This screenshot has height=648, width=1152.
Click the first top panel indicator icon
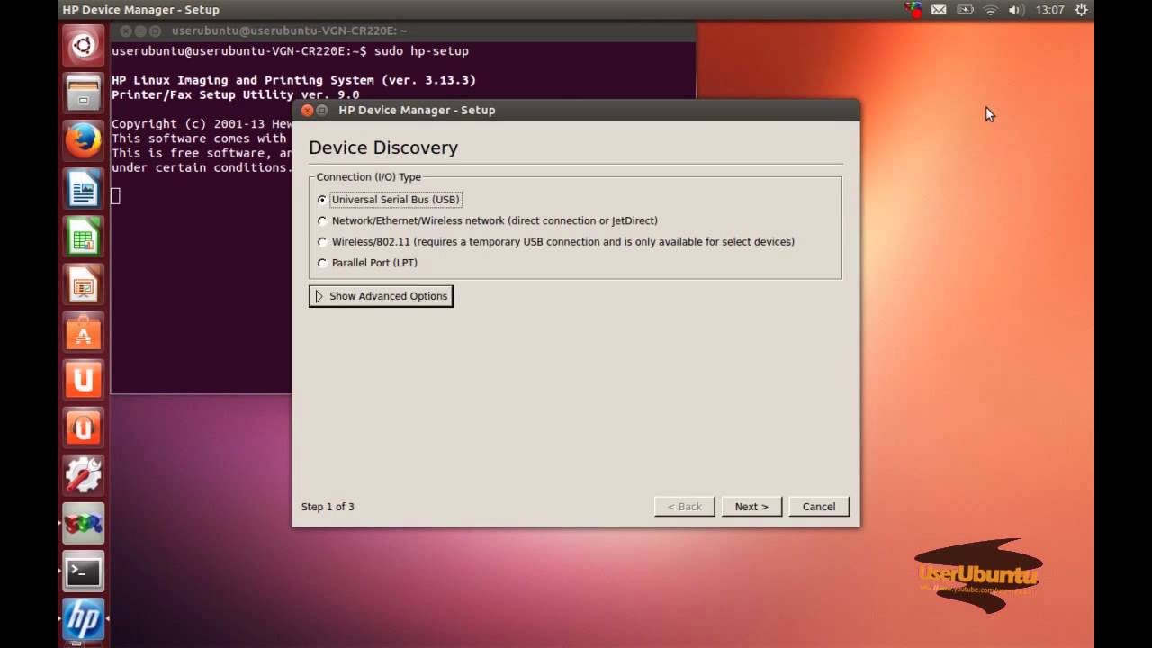point(913,10)
